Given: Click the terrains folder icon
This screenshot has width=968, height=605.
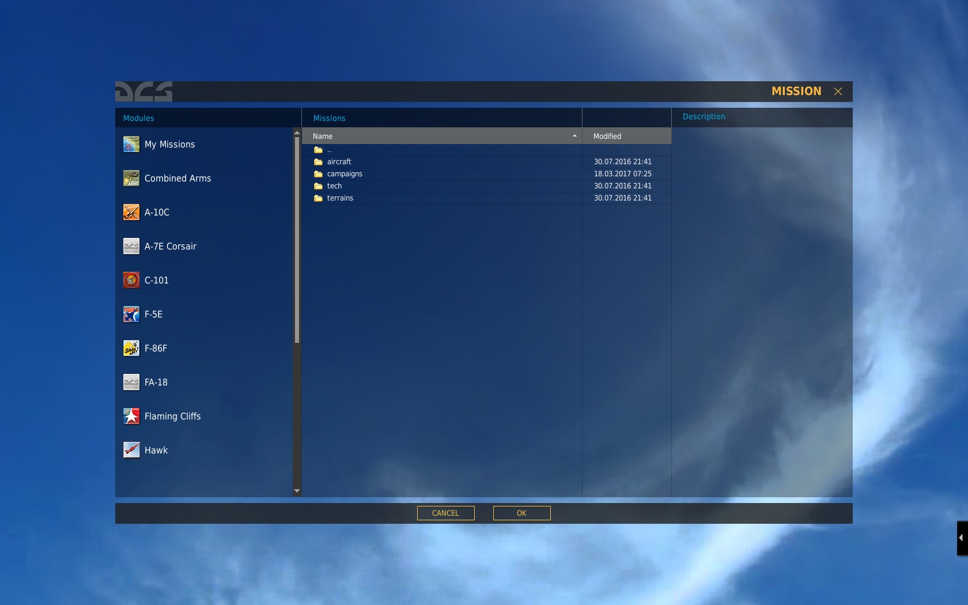Looking at the screenshot, I should 318,198.
